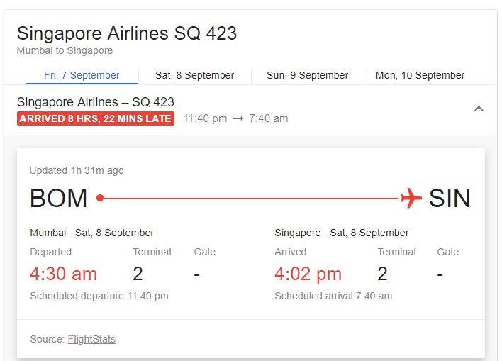Collapse the flight details chevron
502x361 pixels.
479,109
